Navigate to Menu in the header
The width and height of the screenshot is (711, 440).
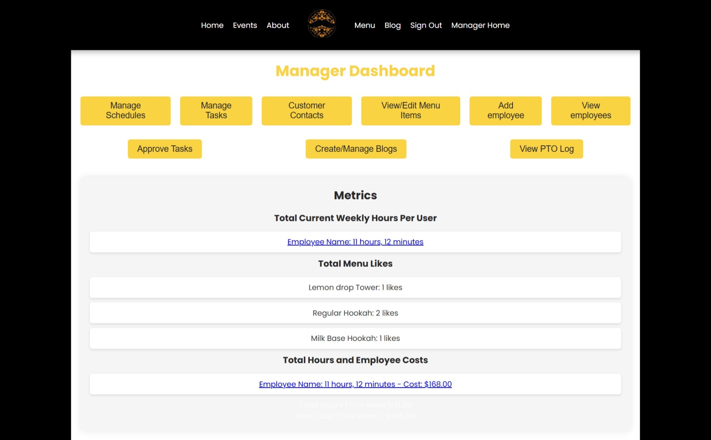364,25
